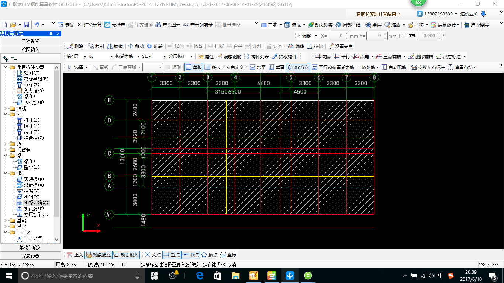Open 单构件输入 navigation tab
This screenshot has width=504, height=283.
[30, 248]
